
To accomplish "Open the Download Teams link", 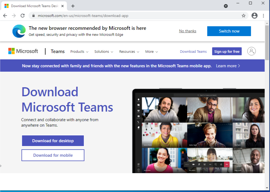I will click(x=193, y=51).
